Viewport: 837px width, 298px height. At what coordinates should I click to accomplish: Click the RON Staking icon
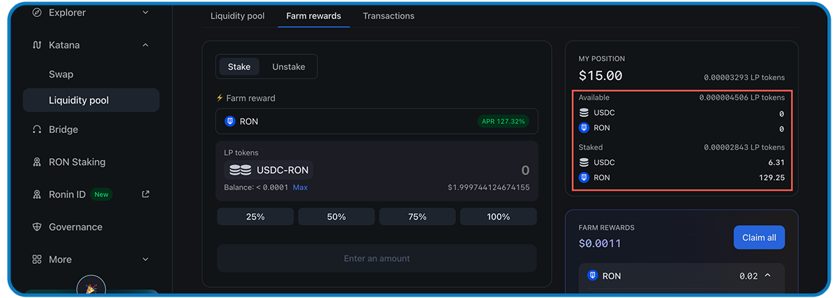37,162
